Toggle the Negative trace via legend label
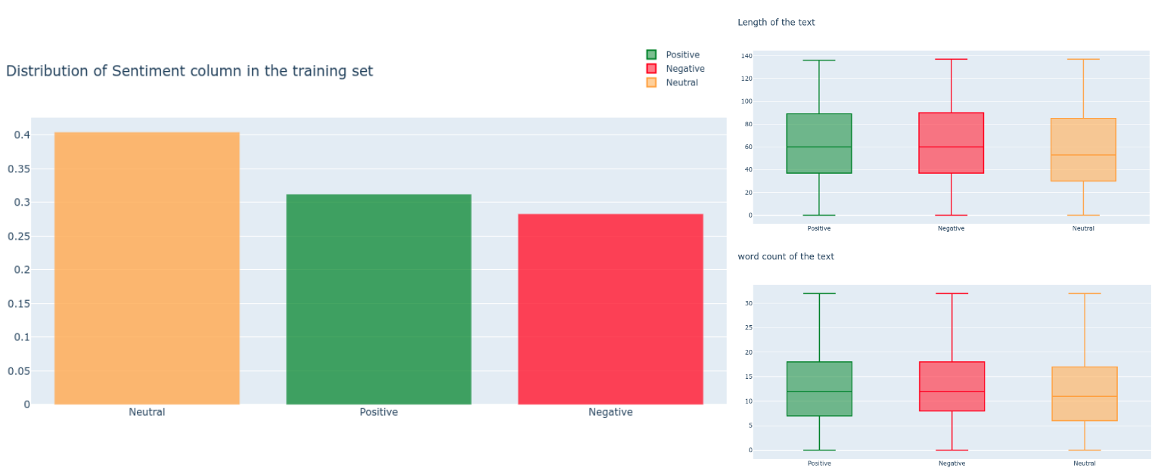This screenshot has height=474, width=1158. pyautogui.click(x=685, y=69)
